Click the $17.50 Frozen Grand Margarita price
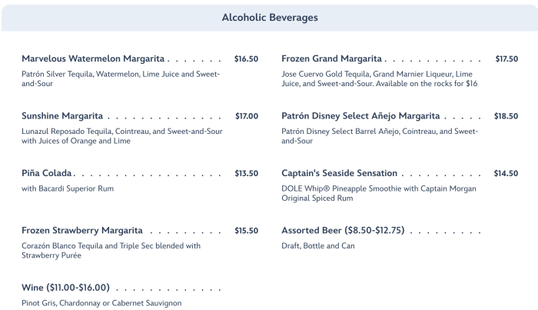538x310 pixels. click(x=506, y=58)
